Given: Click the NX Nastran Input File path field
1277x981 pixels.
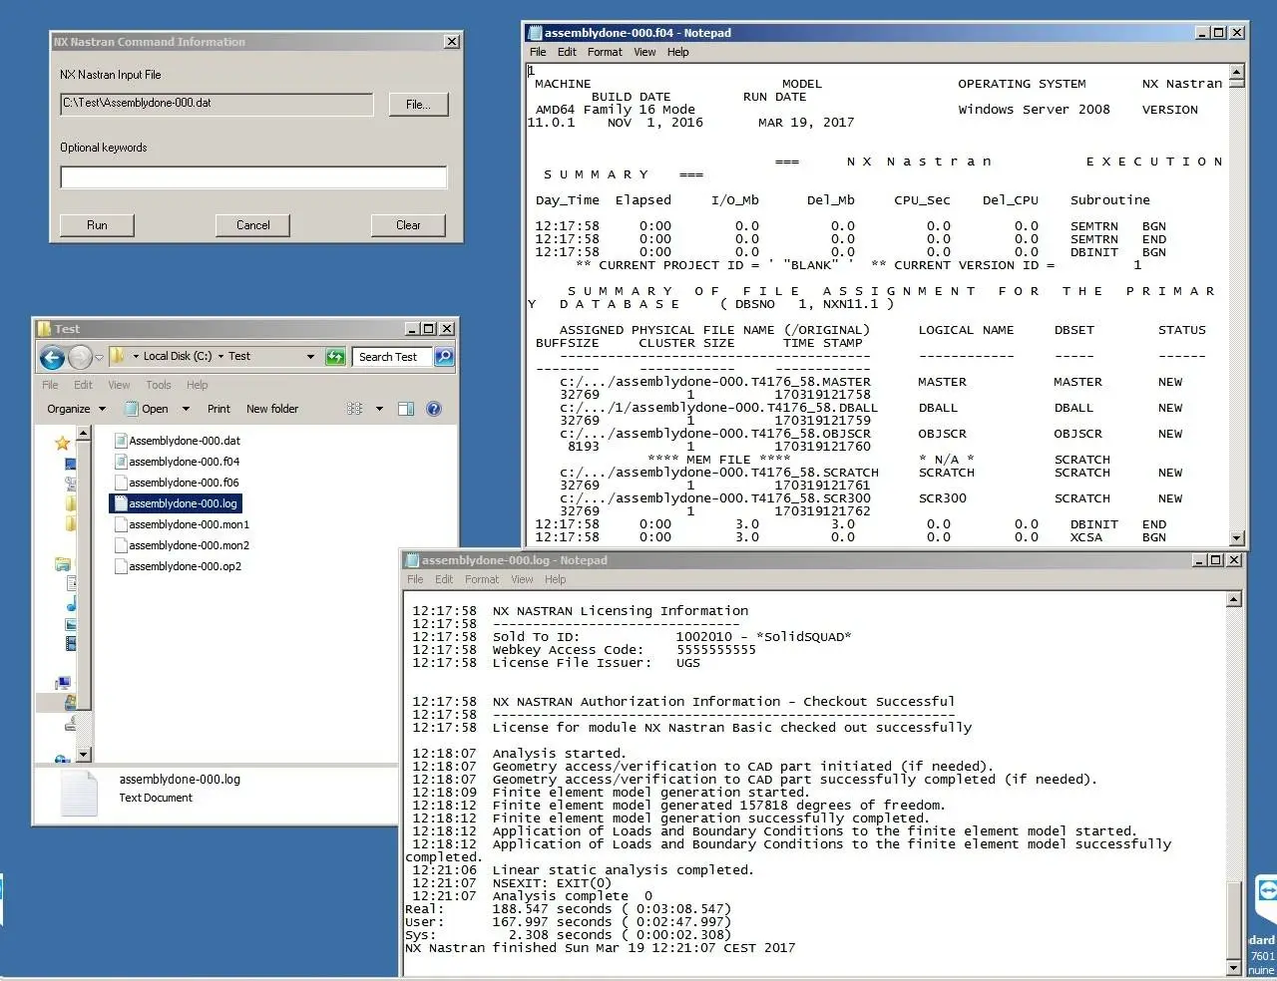Looking at the screenshot, I should coord(216,104).
